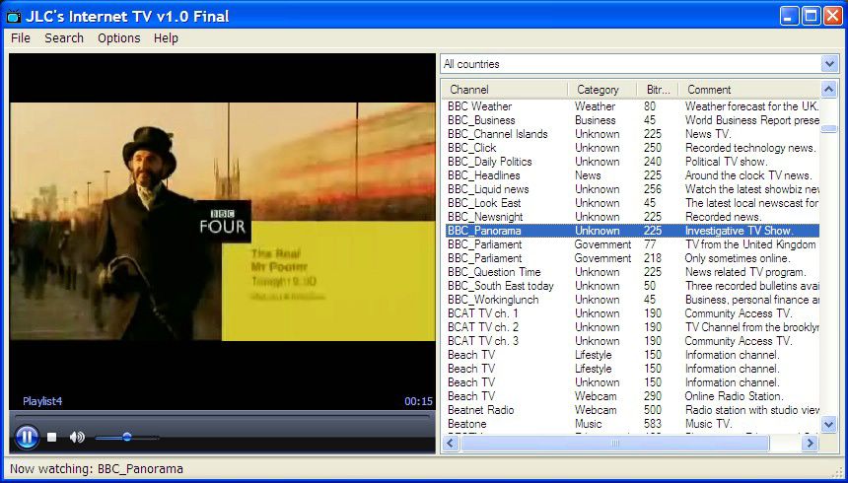Select the BBC_Headlines channel

[632, 175]
